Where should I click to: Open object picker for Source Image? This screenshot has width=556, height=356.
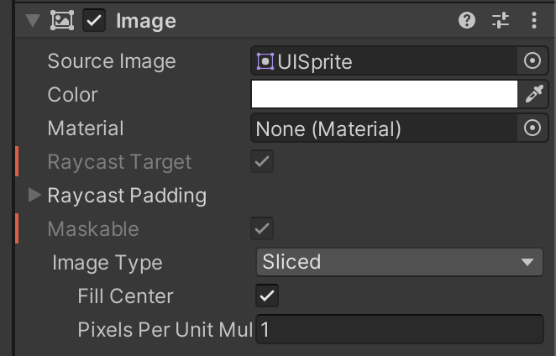coord(532,61)
